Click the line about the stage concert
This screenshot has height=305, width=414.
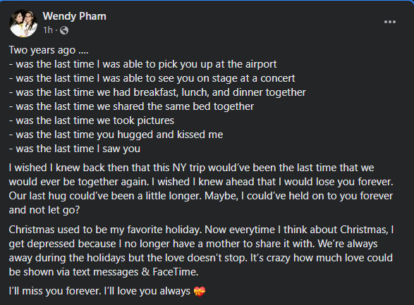[152, 78]
